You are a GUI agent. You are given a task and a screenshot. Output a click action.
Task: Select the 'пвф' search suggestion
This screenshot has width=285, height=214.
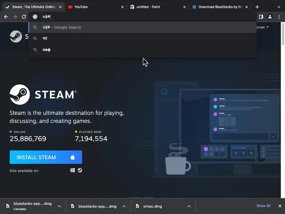click(142, 50)
